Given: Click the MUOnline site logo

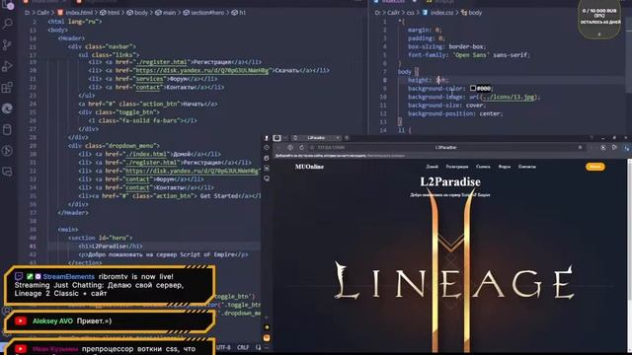Looking at the screenshot, I should 309,167.
